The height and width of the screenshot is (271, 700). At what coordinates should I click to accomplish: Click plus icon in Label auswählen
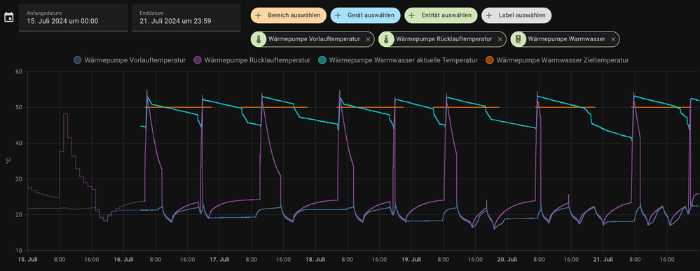click(489, 15)
